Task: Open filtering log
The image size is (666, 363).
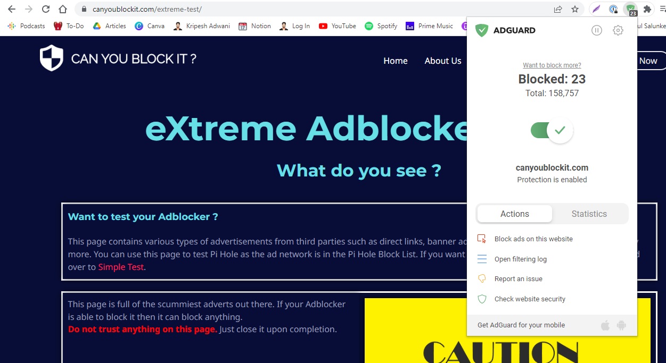Action: coord(520,259)
